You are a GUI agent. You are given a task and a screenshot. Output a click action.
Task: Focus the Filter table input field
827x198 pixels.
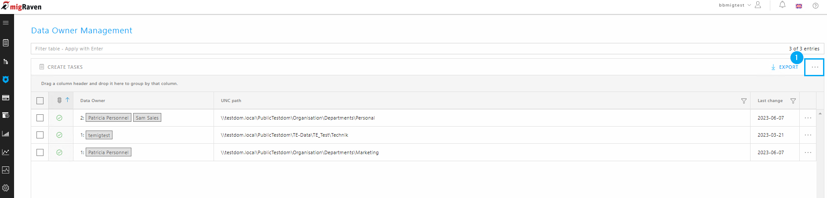[x=409, y=49]
